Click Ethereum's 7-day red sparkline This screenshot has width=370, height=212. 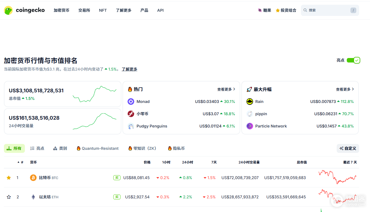tap(338, 196)
